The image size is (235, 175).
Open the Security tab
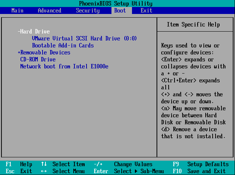88,11
